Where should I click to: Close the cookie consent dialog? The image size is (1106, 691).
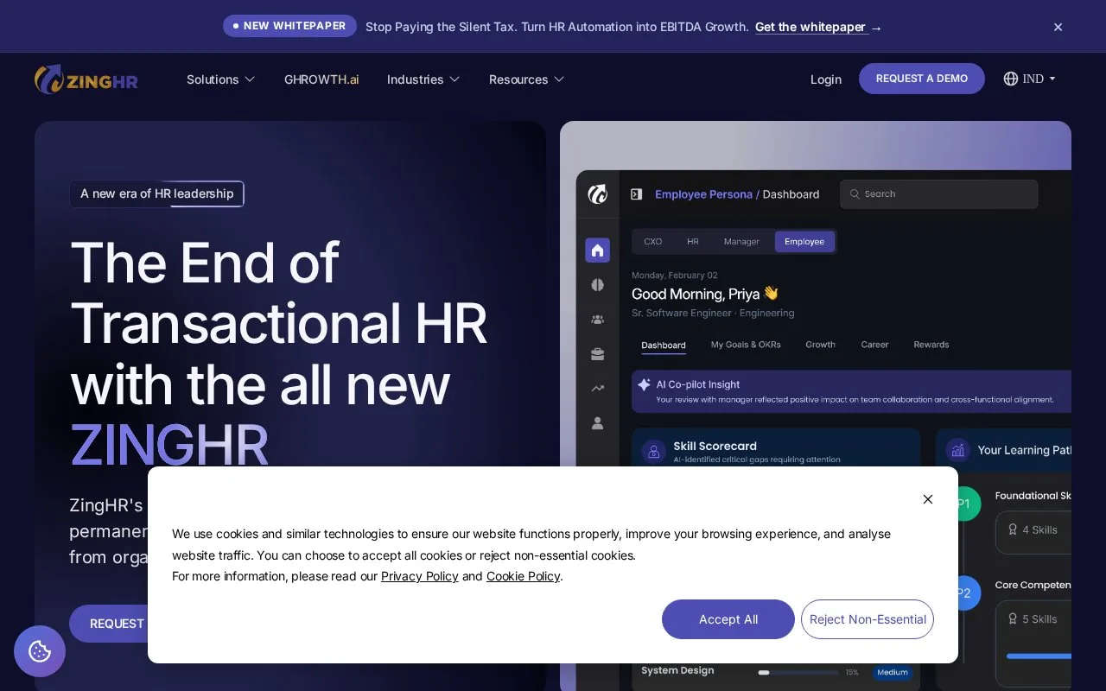click(x=928, y=499)
